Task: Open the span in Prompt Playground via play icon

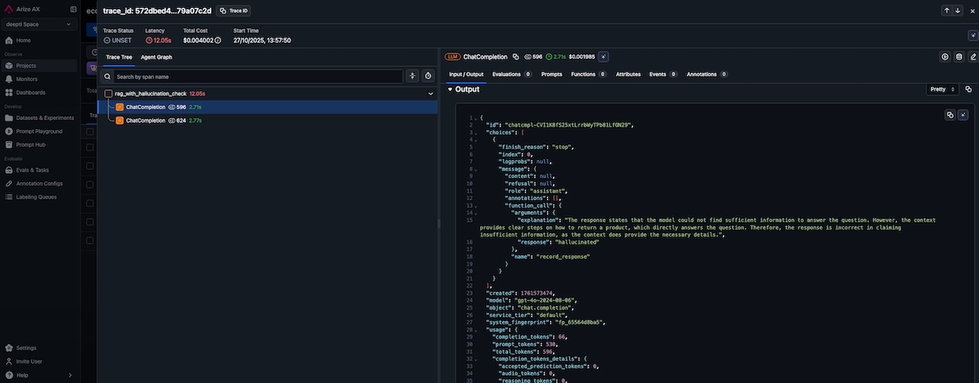Action: 945,57
